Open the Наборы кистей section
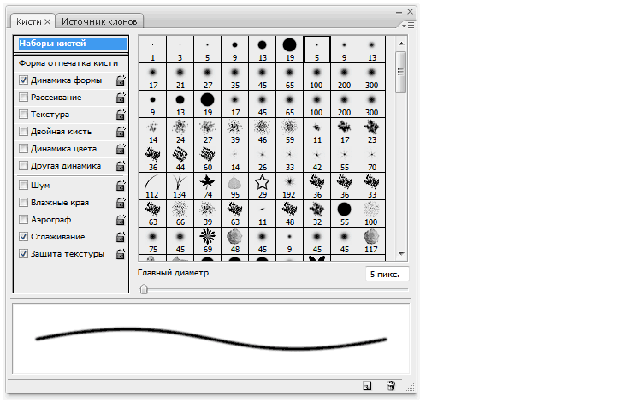Image resolution: width=633 pixels, height=408 pixels. coord(71,43)
